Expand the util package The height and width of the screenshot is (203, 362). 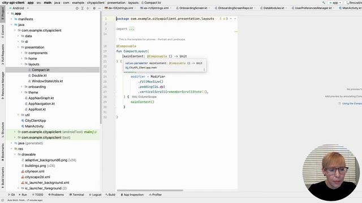18,115
